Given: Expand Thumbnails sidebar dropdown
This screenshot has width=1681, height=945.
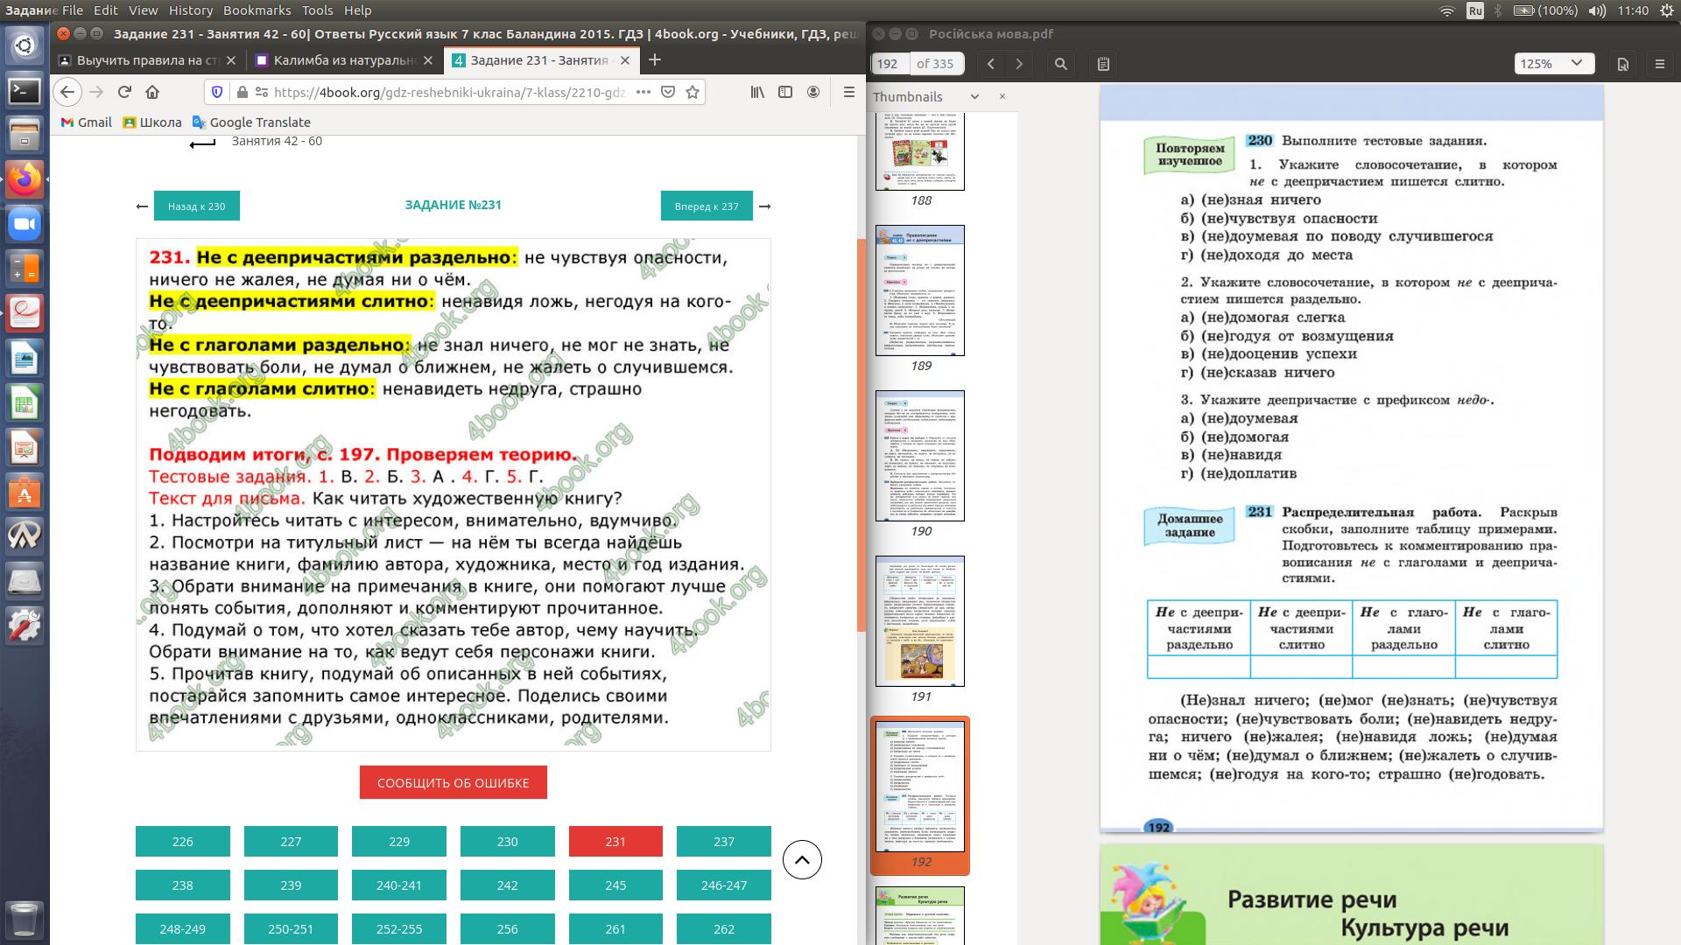Looking at the screenshot, I should [x=974, y=97].
